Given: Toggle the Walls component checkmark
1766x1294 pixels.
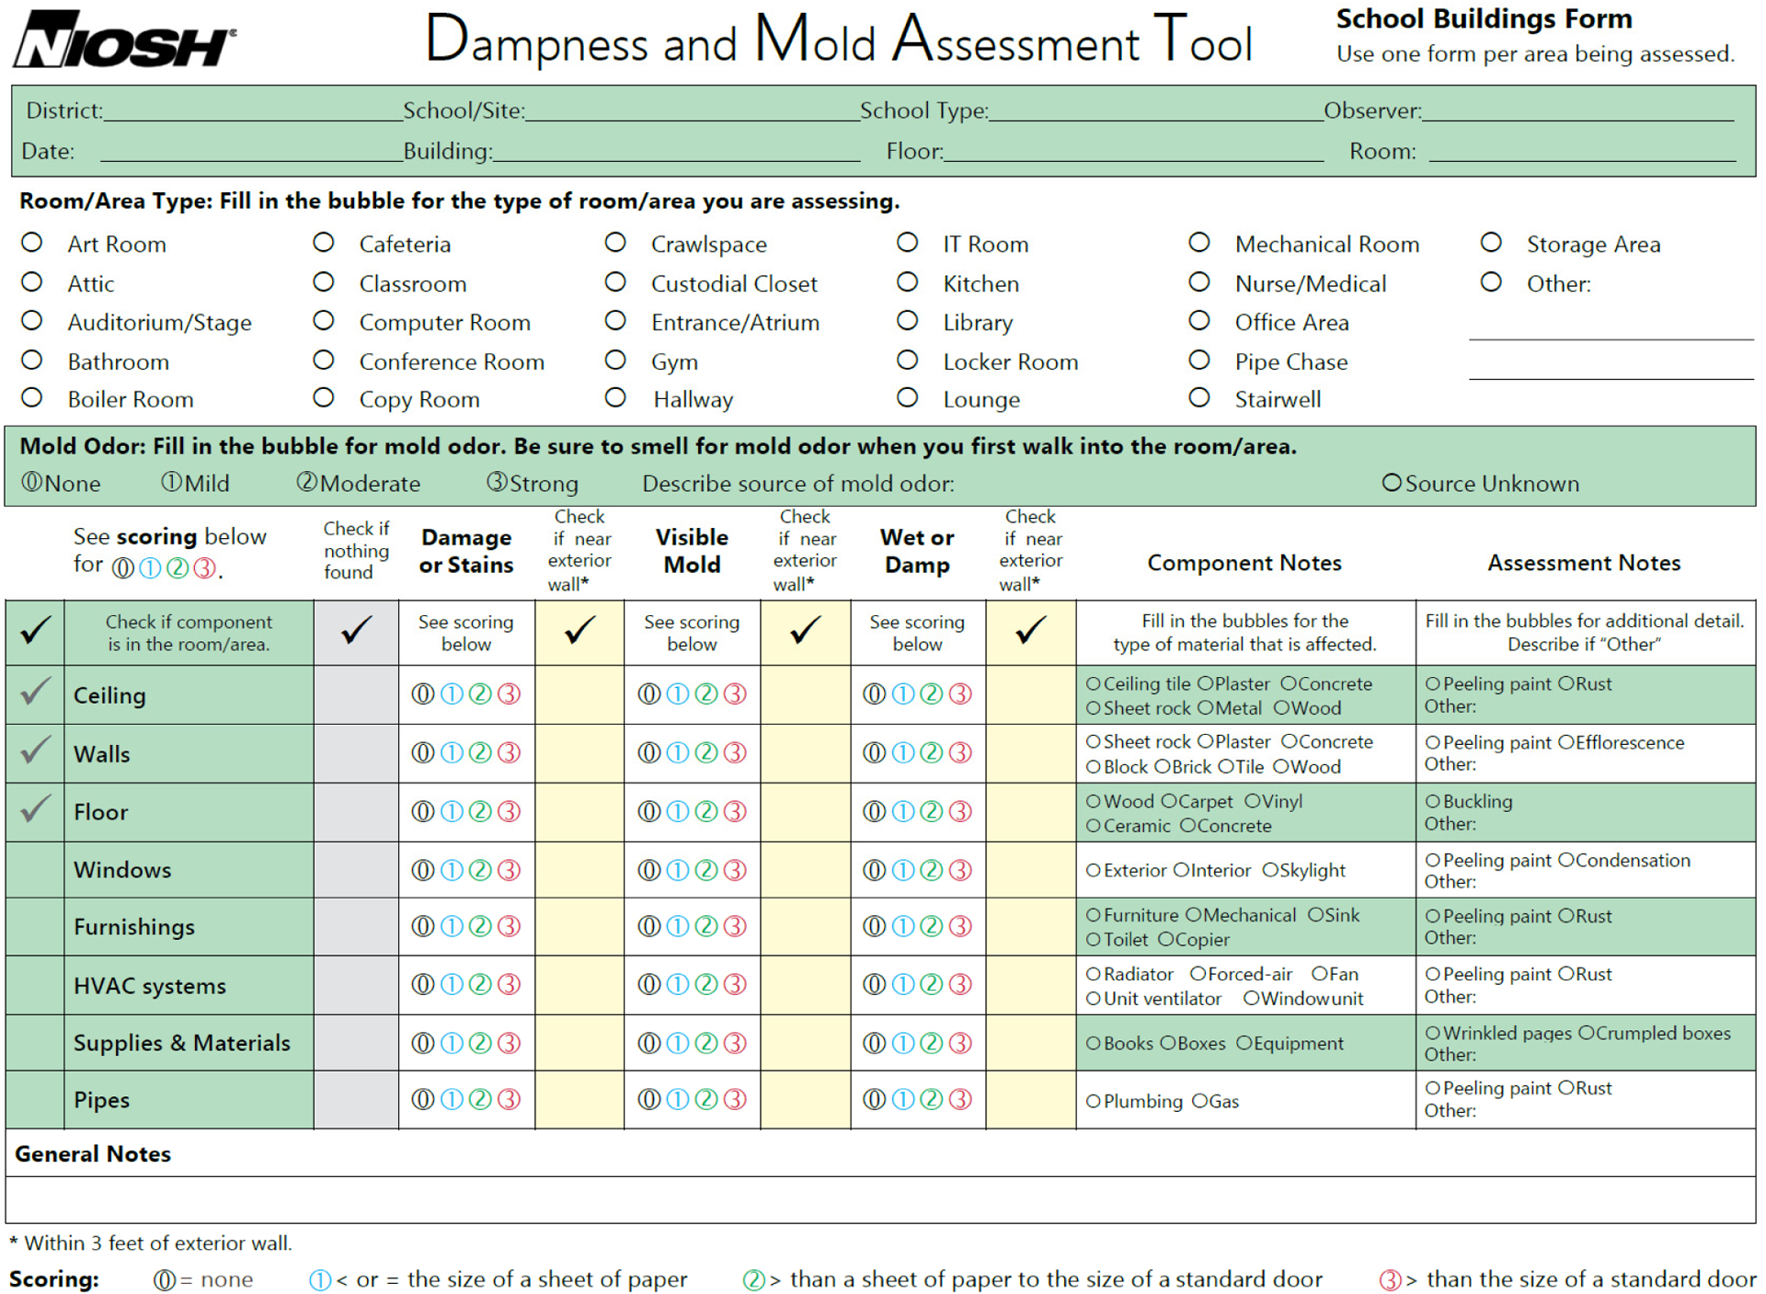Looking at the screenshot, I should click(x=35, y=752).
